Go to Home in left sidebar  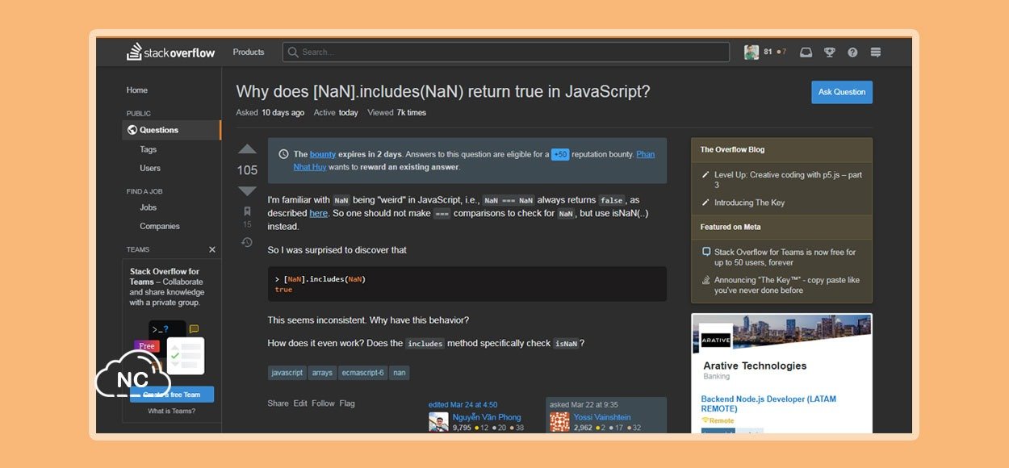(137, 90)
